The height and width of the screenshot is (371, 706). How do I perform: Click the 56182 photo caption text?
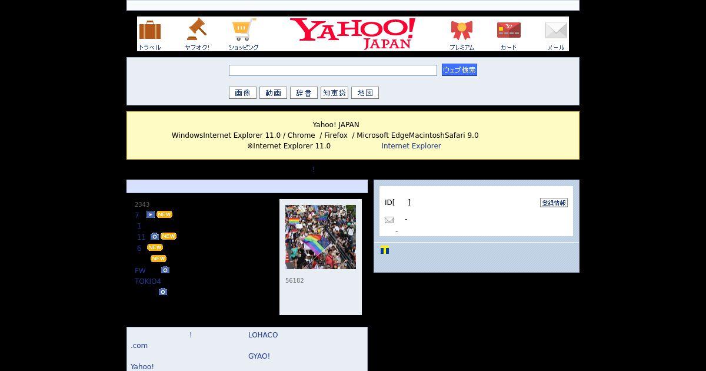tap(295, 280)
